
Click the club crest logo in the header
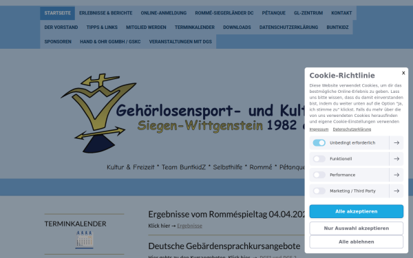tap(99, 114)
